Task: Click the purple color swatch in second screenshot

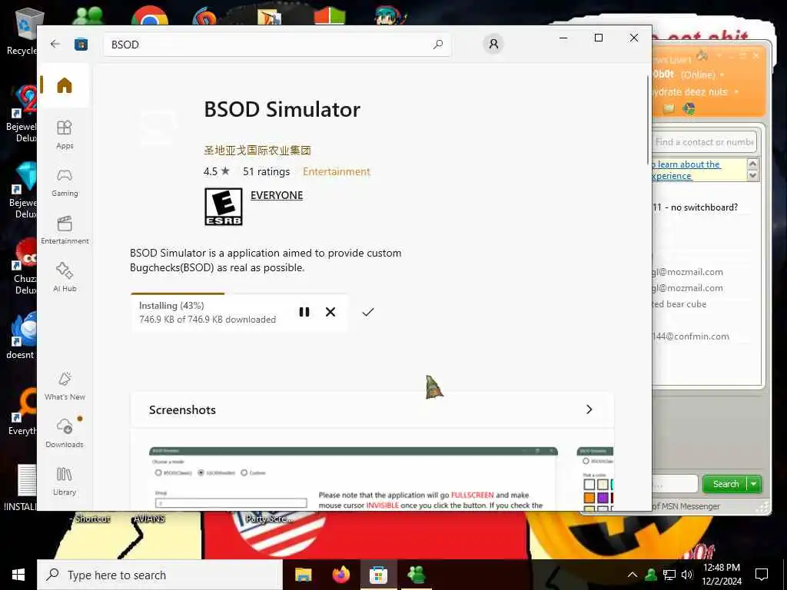Action: pos(603,498)
